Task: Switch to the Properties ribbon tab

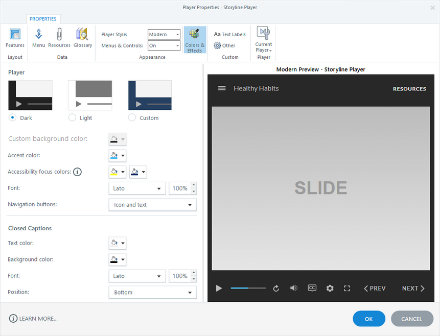Action: (43, 19)
